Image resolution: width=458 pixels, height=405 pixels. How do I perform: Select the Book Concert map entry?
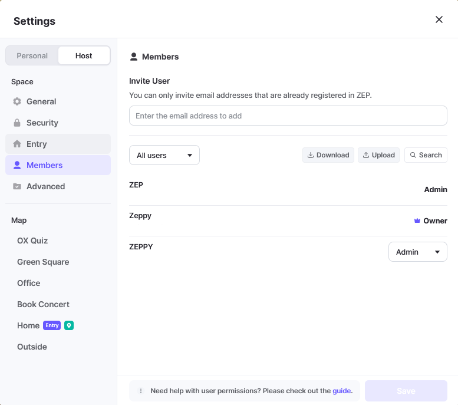(x=43, y=304)
